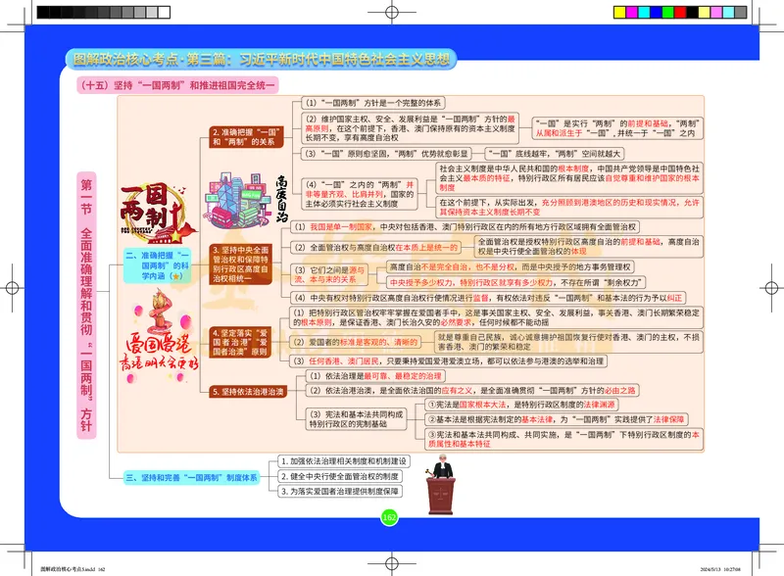784x576 pixels.
Task: Open the "第三篇：习近平新时代" title banner
Action: [x=265, y=56]
